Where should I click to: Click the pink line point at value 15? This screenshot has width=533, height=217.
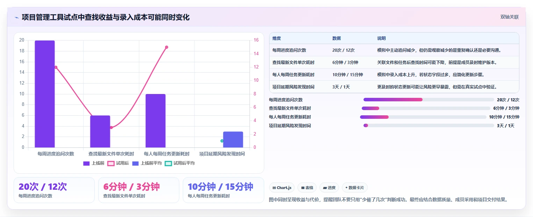tap(167, 47)
